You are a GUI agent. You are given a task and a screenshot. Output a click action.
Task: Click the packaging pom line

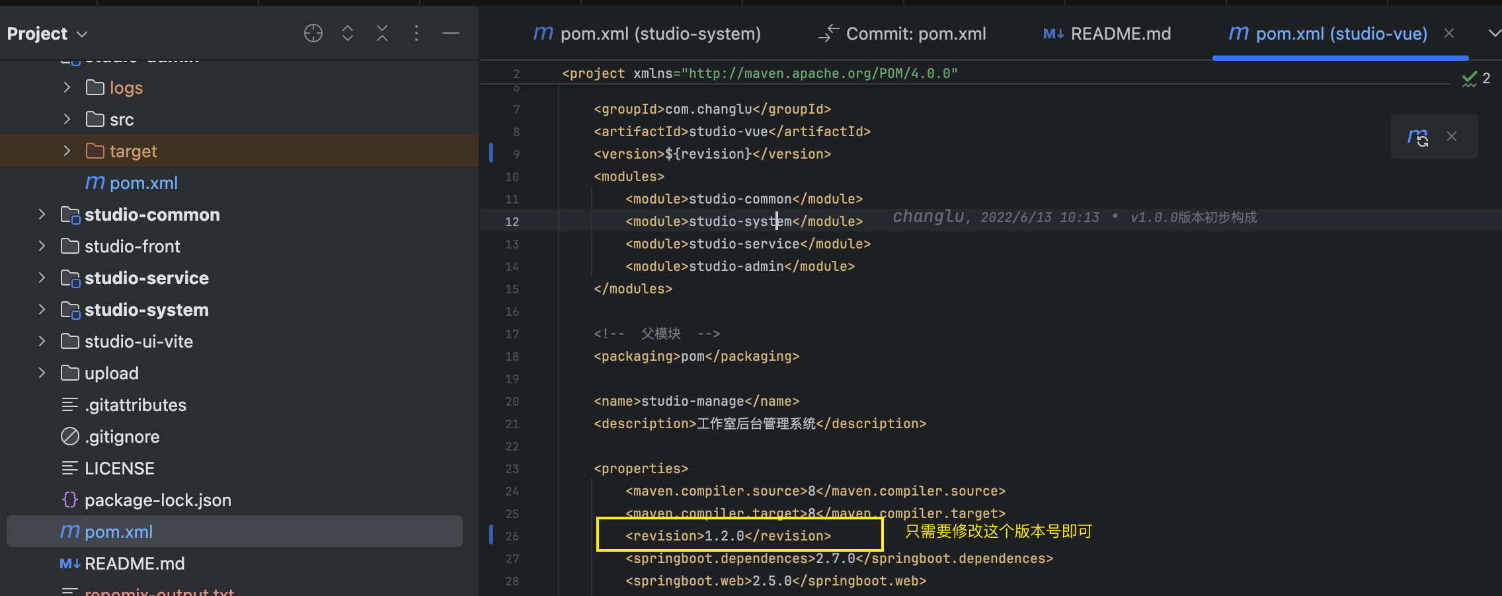click(697, 356)
